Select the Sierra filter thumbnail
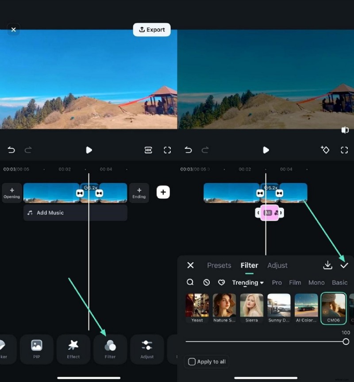 click(251, 305)
